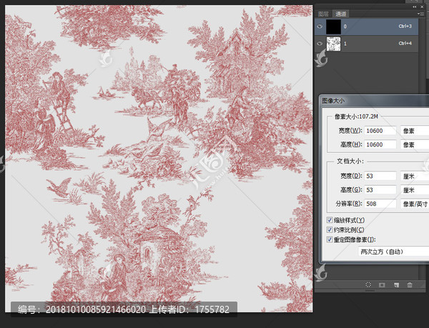Viewport: 429px width, 328px height.
Task: Select channel 1 pattern thumbnail
Action: (x=333, y=44)
